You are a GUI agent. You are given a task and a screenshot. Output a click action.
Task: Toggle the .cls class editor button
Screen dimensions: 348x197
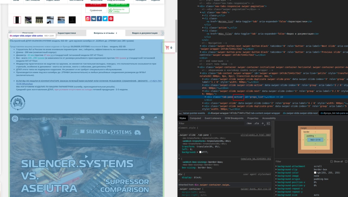pos(256,123)
